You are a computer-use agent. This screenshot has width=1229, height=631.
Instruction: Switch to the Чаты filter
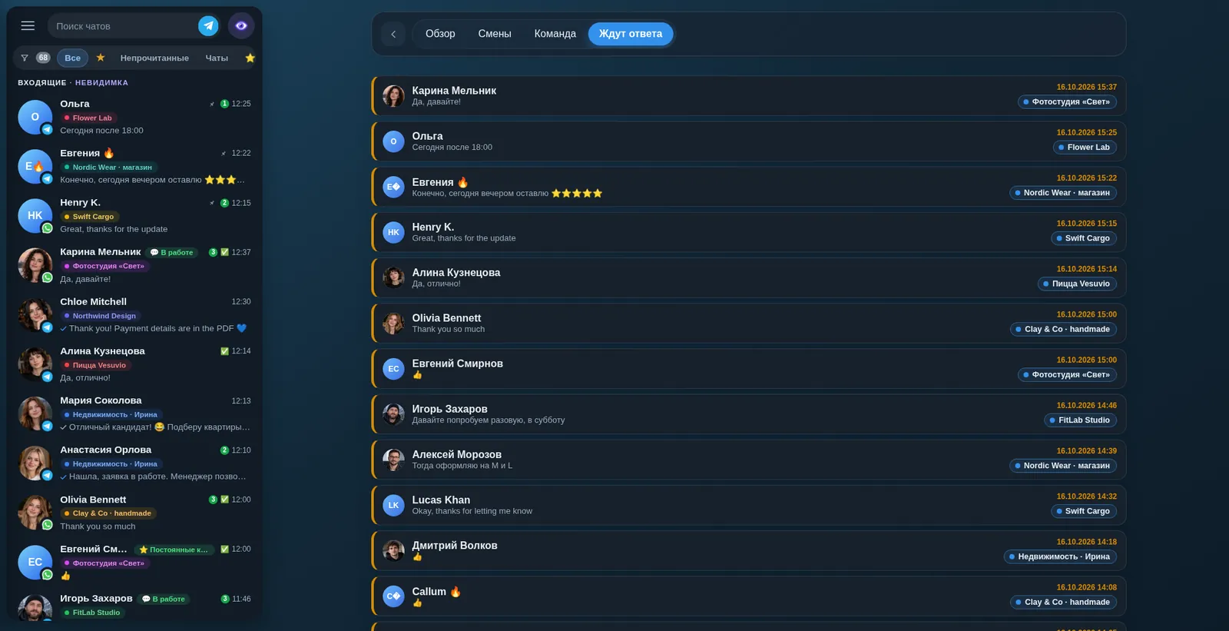point(217,58)
